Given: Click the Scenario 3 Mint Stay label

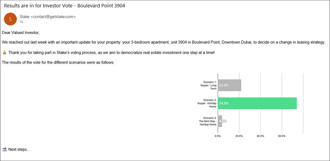Looking at the screenshot, I should pos(208,121).
